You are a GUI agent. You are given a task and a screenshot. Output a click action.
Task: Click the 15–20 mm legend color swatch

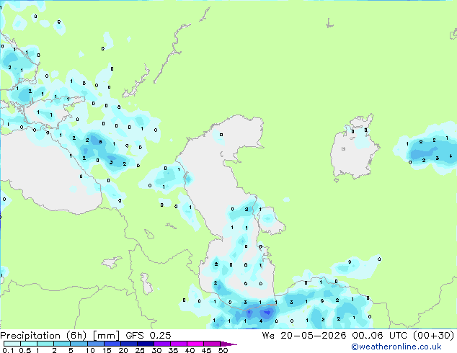[x=112, y=344]
